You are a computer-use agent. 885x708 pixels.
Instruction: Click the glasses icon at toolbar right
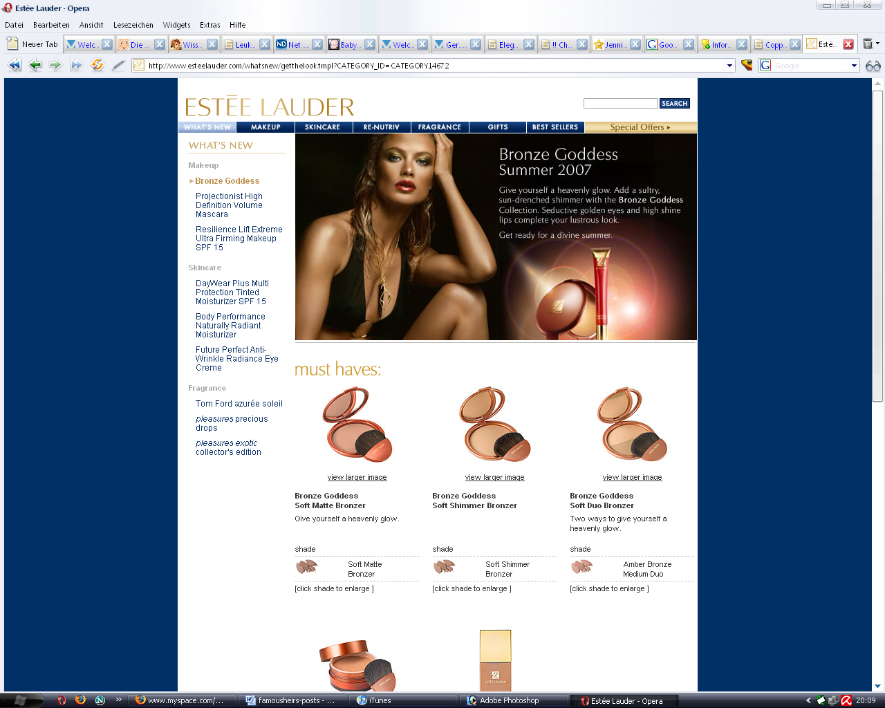point(873,66)
